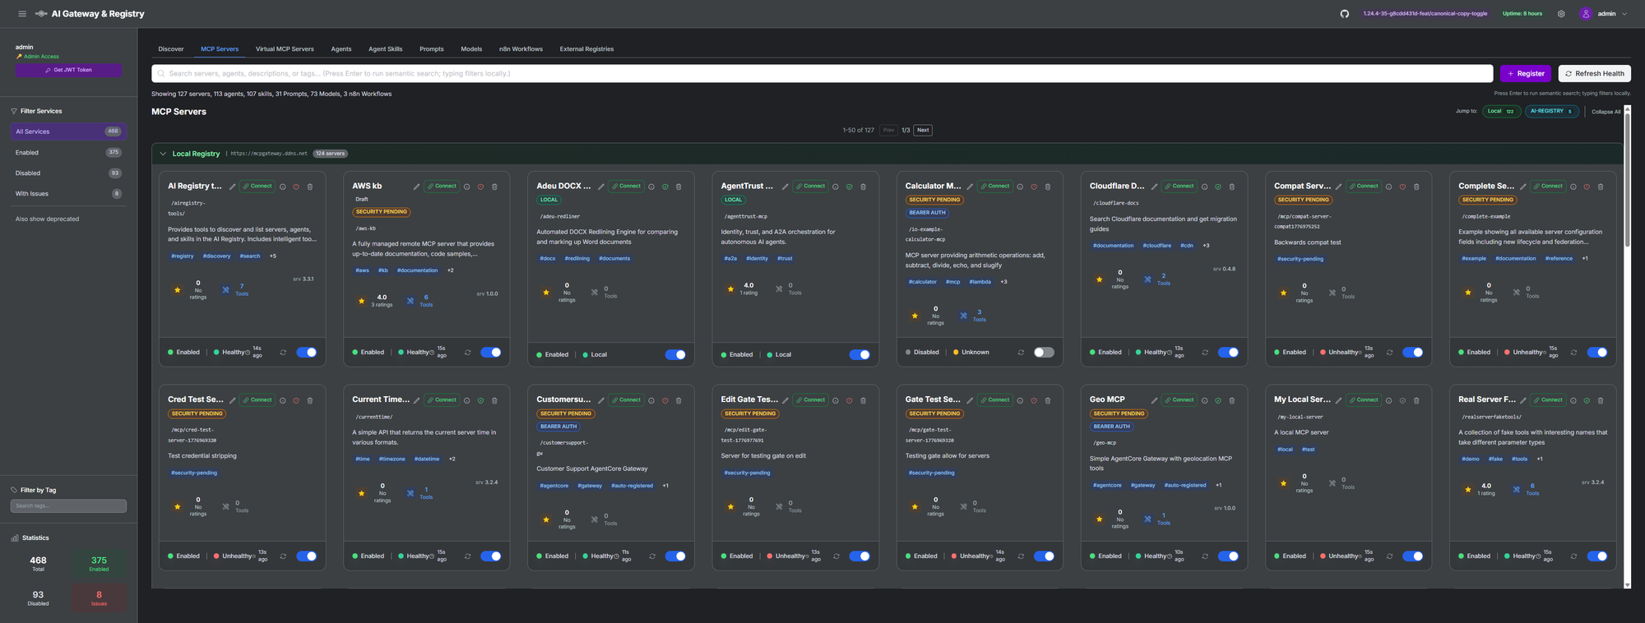
Task: Open AWS kb tools list icon
Action: coord(410,301)
